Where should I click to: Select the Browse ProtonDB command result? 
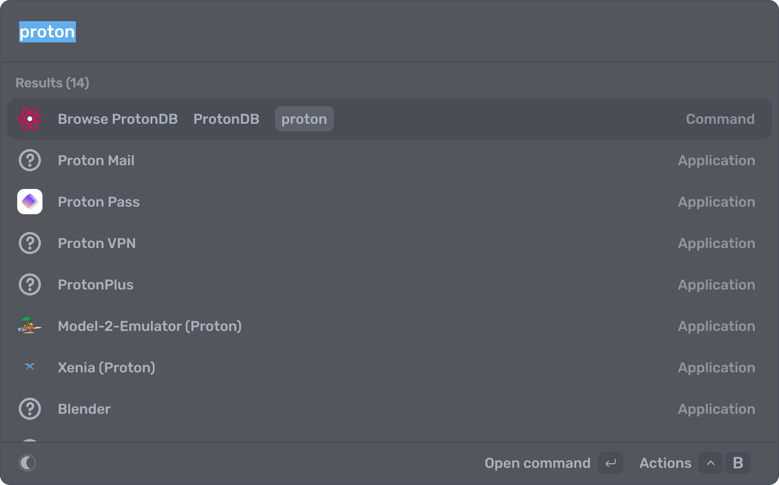[117, 119]
